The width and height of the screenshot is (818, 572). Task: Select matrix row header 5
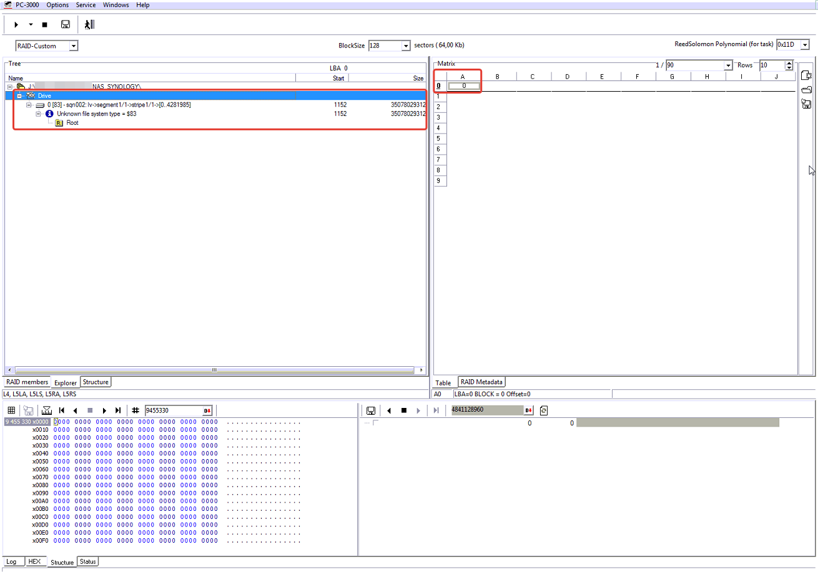[x=440, y=138]
